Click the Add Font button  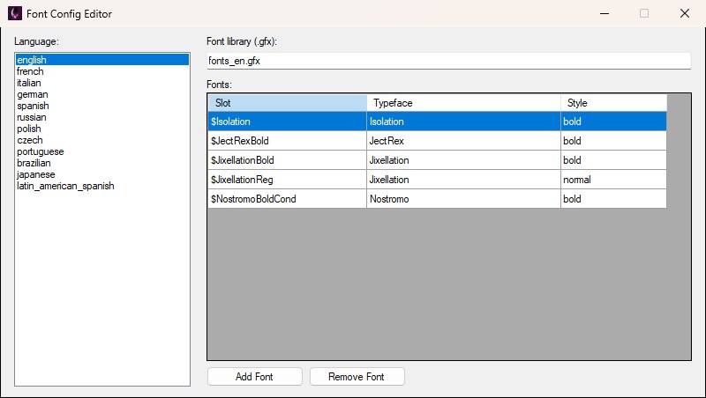click(255, 377)
